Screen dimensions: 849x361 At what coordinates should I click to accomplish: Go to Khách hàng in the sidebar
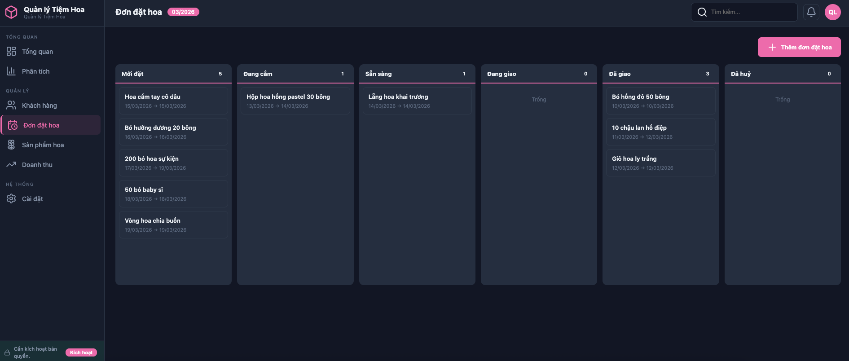click(x=40, y=106)
